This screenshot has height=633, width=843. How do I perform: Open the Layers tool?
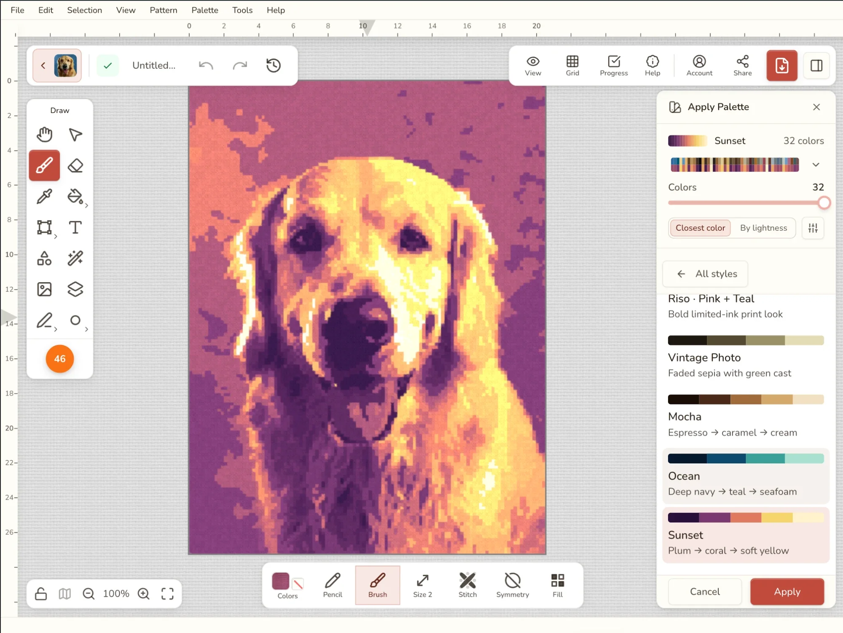[75, 289]
